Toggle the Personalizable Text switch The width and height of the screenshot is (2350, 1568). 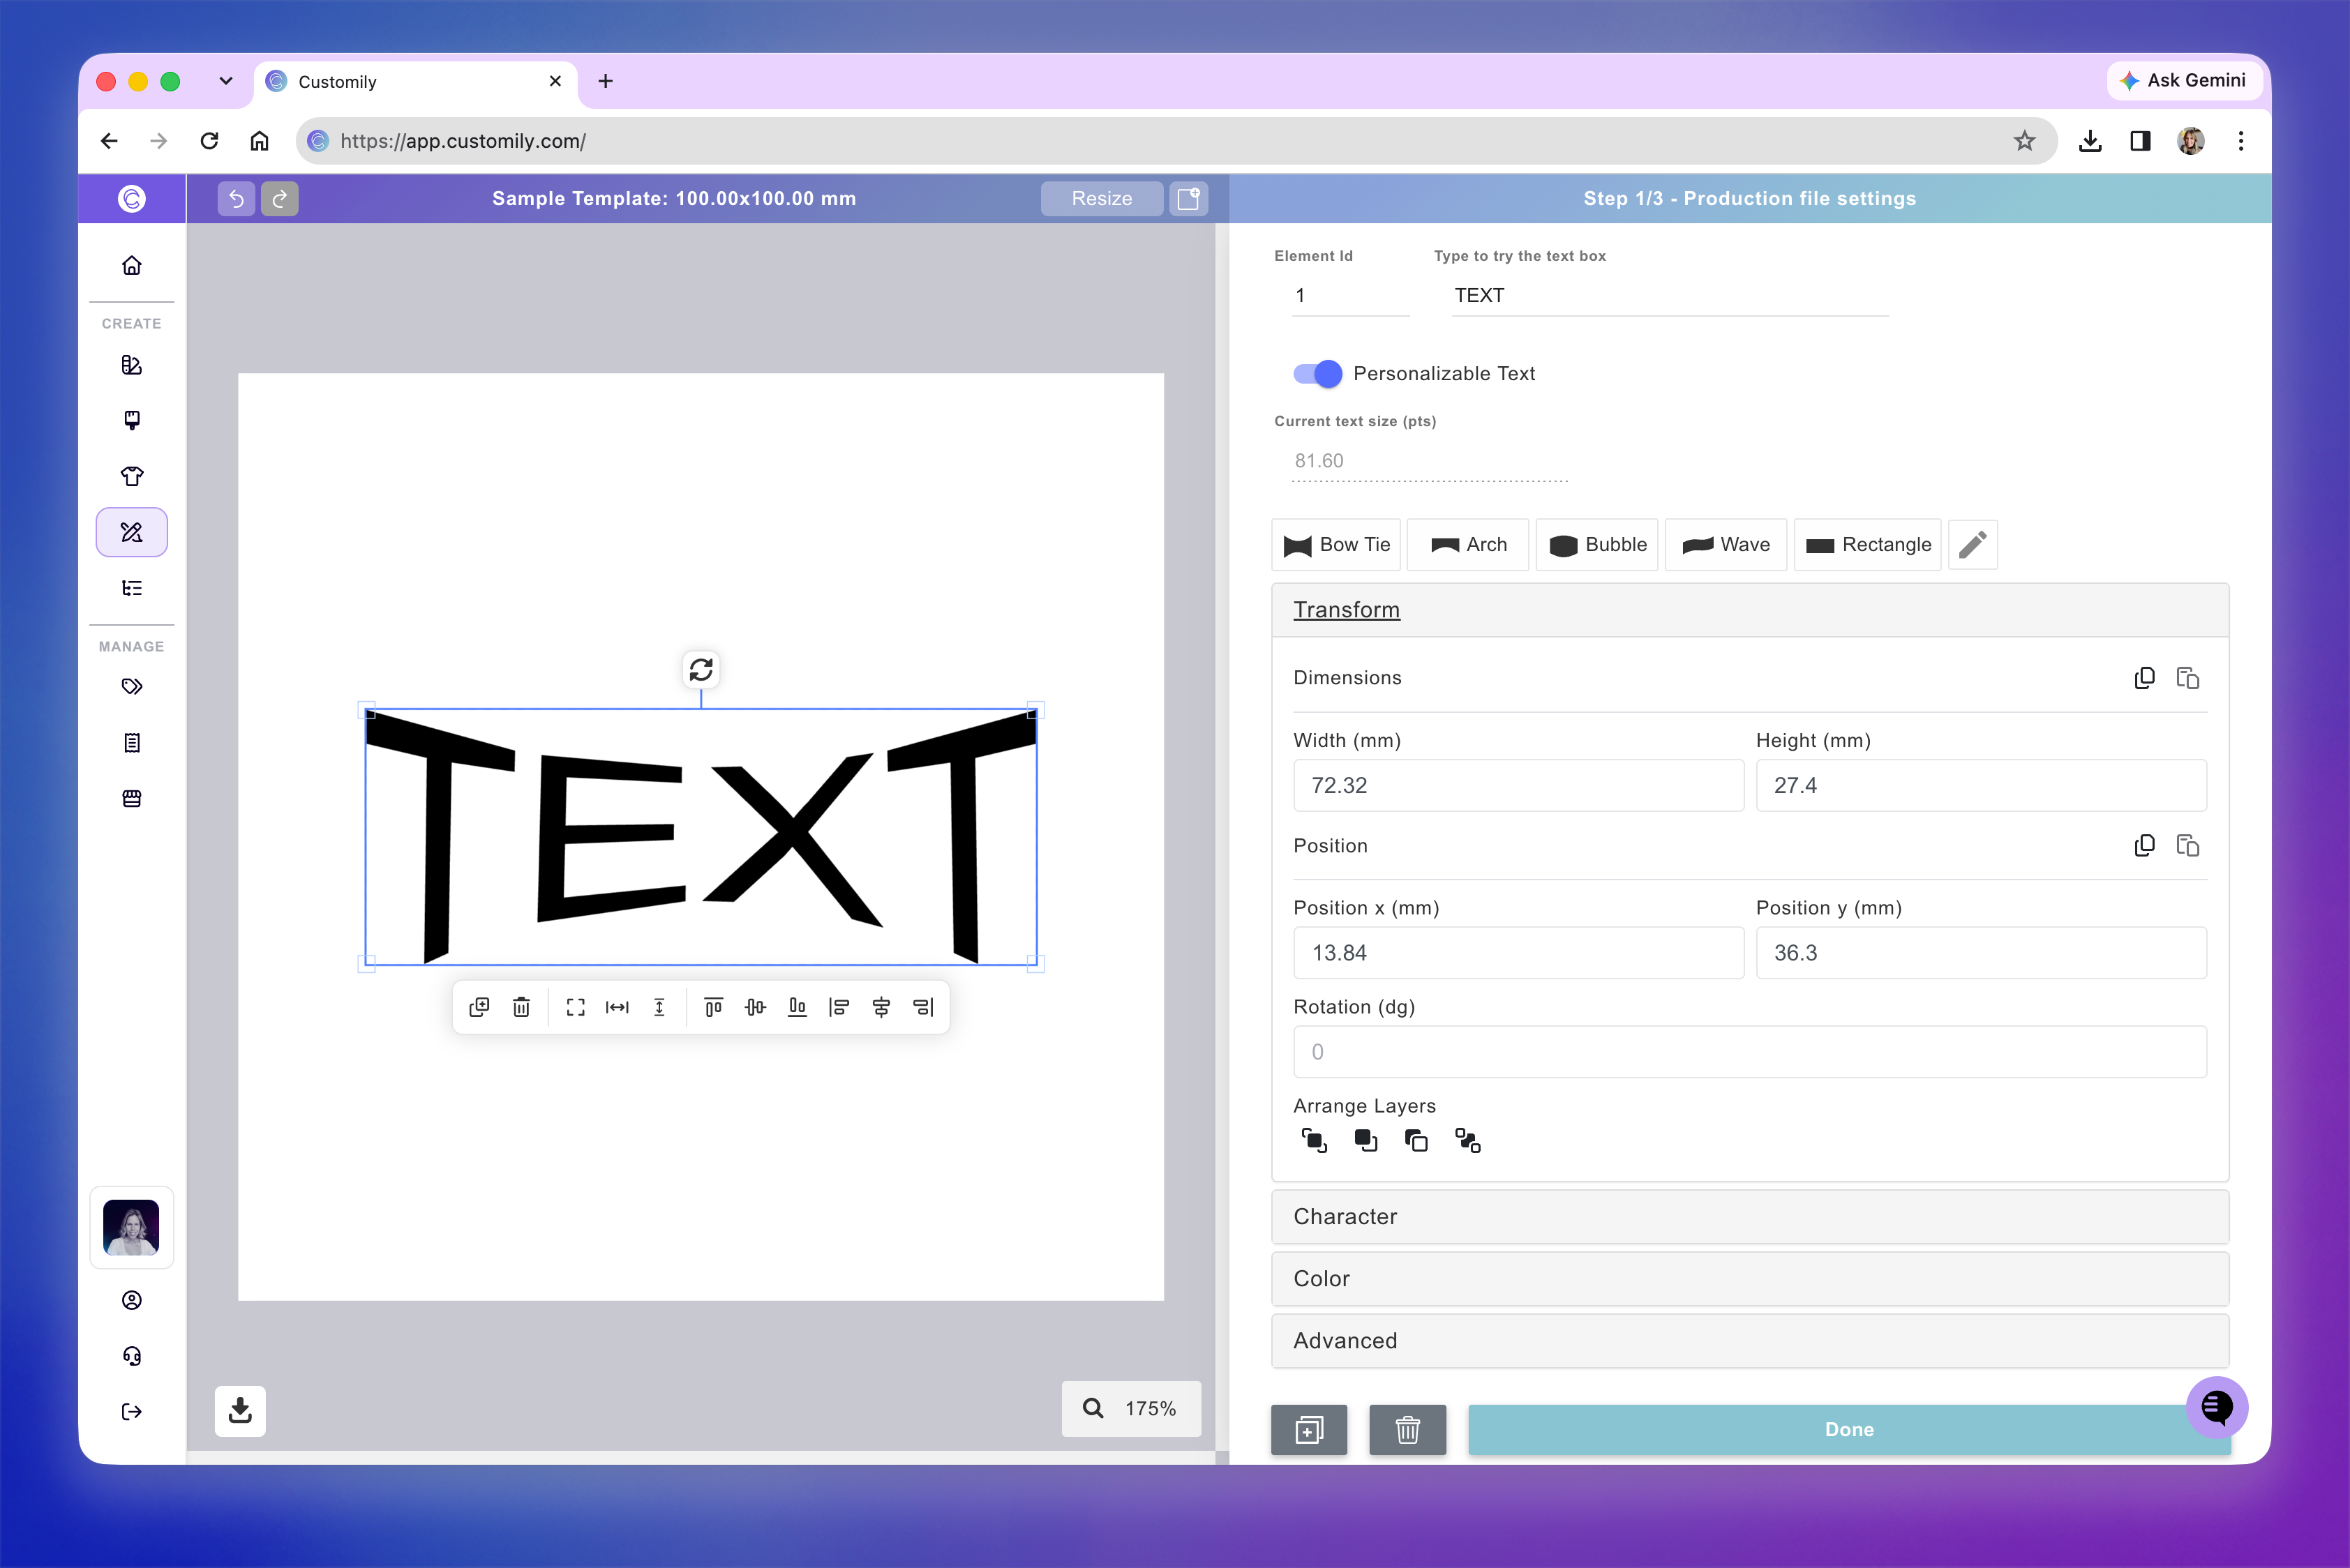pyautogui.click(x=1317, y=374)
